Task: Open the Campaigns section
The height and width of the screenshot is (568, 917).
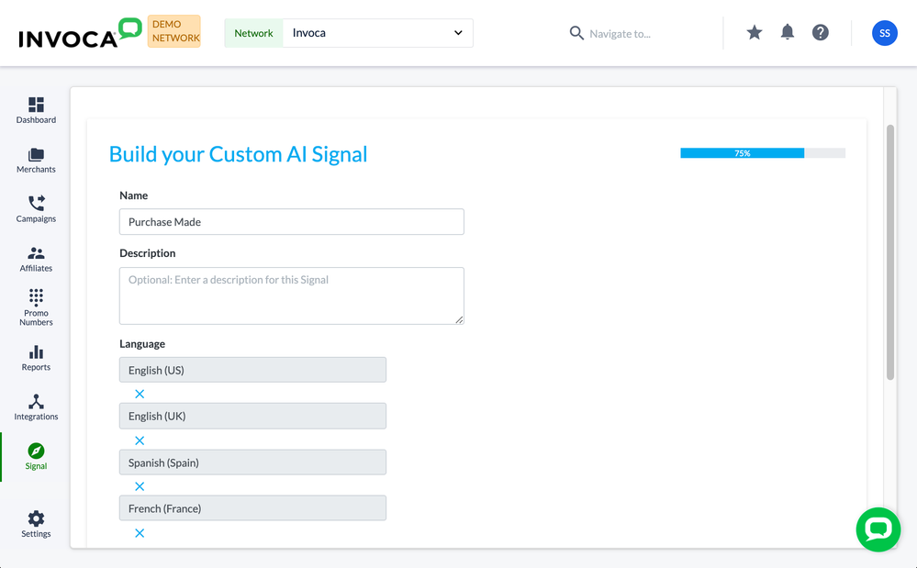Action: tap(36, 209)
